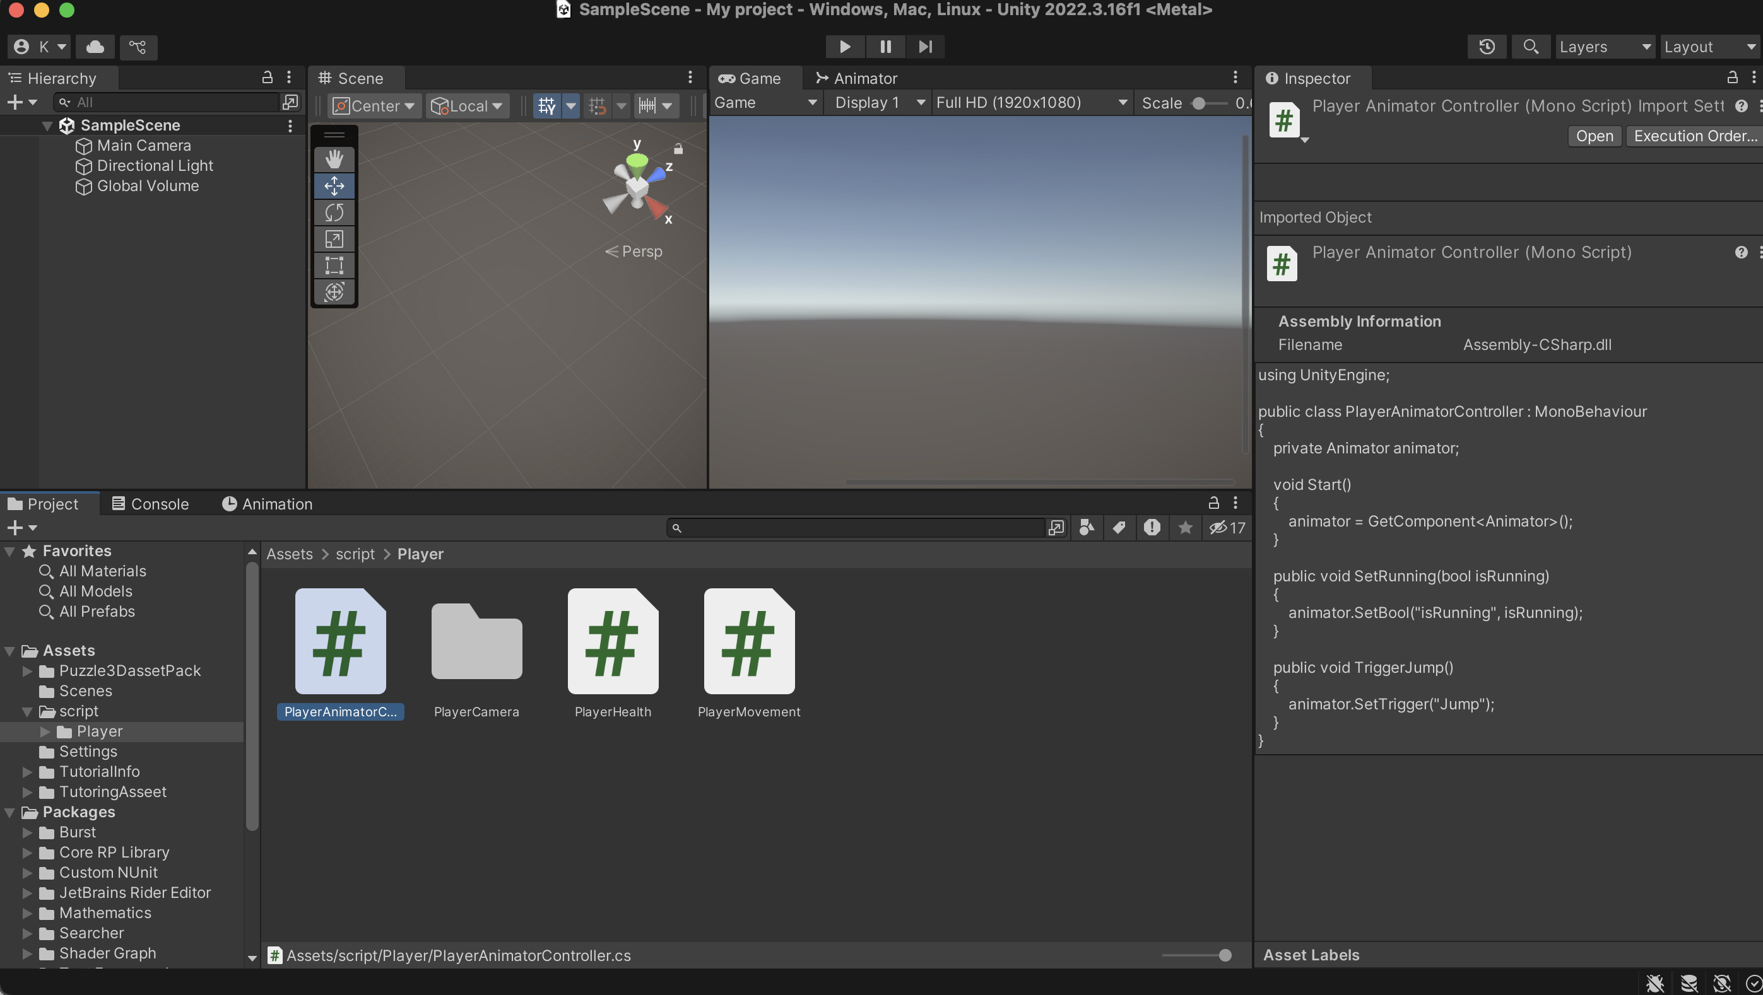Toggle Scene gizmo rotation lock
Viewport: 1763px width, 995px height.
[678, 148]
